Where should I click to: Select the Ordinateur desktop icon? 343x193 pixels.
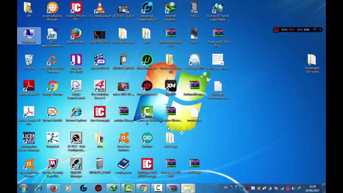[x=29, y=36]
